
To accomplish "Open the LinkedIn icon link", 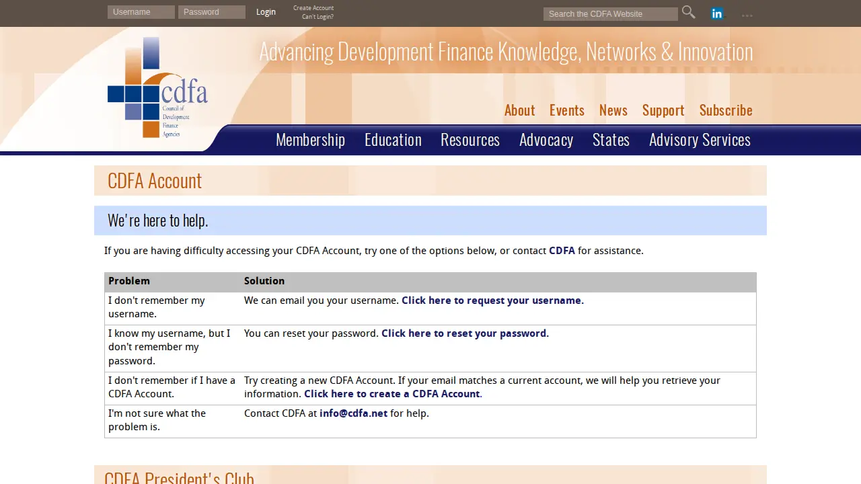I will click(717, 13).
